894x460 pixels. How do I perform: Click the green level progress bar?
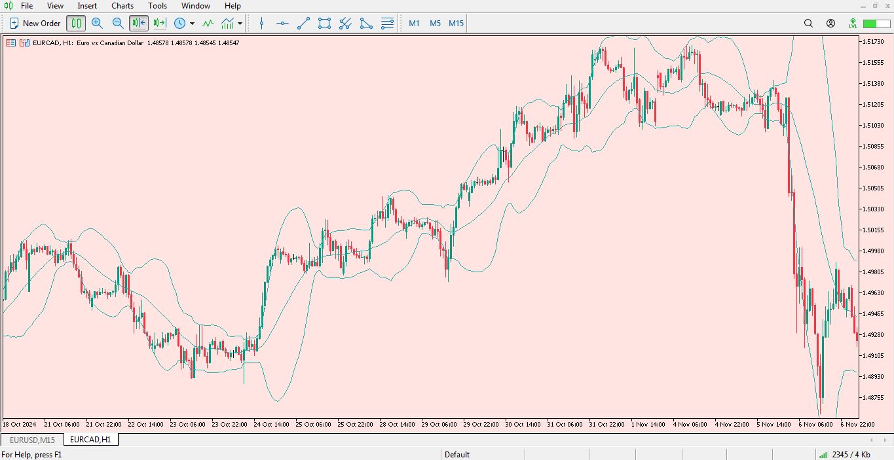(x=877, y=24)
